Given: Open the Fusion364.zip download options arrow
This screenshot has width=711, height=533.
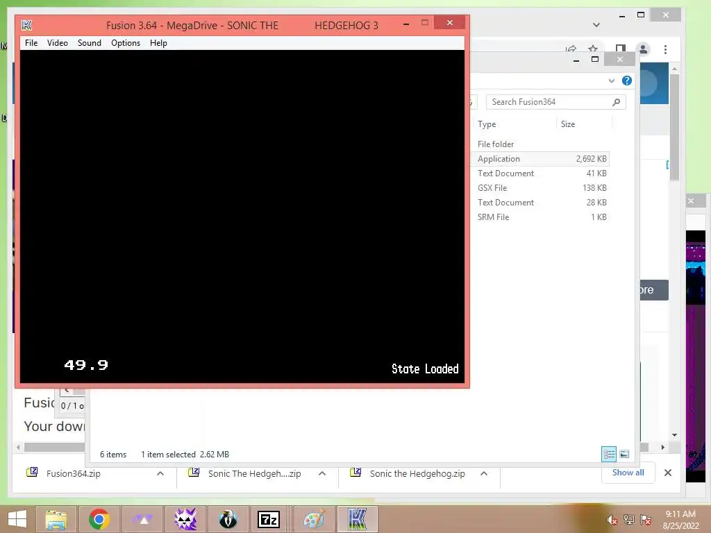Looking at the screenshot, I should 160,473.
